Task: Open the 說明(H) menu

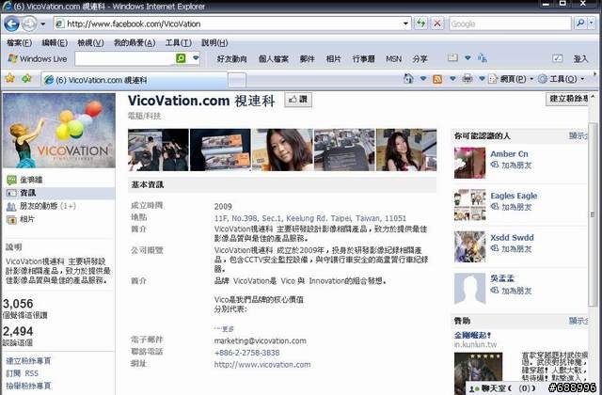Action: [x=214, y=42]
